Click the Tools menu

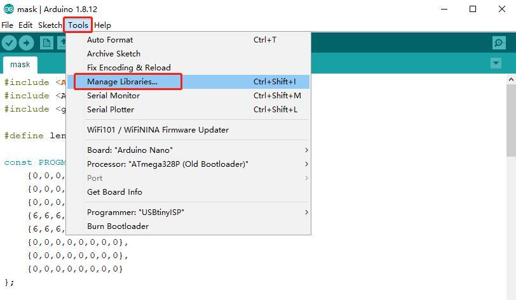click(x=78, y=25)
